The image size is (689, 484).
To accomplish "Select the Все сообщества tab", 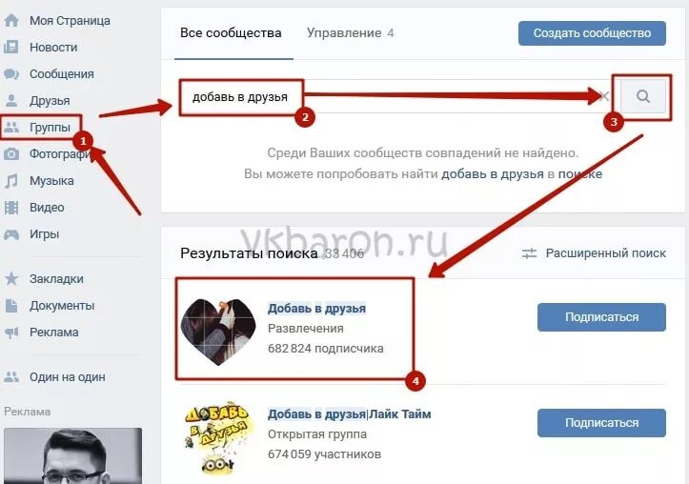I will tap(231, 33).
